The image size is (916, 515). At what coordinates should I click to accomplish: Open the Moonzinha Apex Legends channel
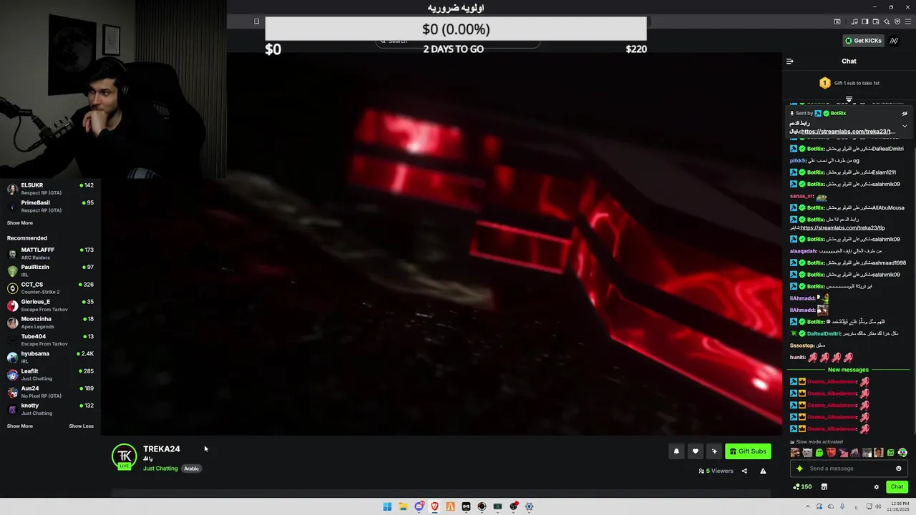click(50, 323)
